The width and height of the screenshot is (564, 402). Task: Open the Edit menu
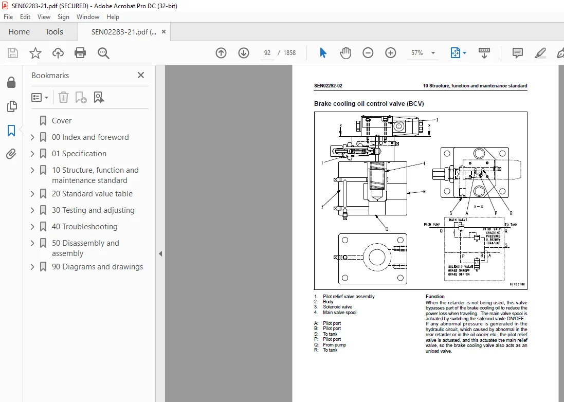point(25,17)
